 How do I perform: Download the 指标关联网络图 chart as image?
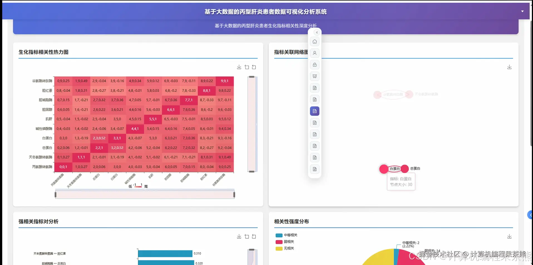coord(509,67)
